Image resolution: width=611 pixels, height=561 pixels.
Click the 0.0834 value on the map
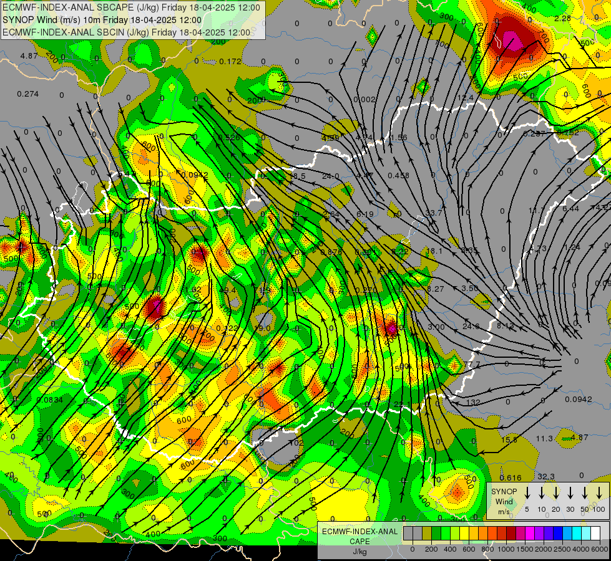click(x=49, y=400)
